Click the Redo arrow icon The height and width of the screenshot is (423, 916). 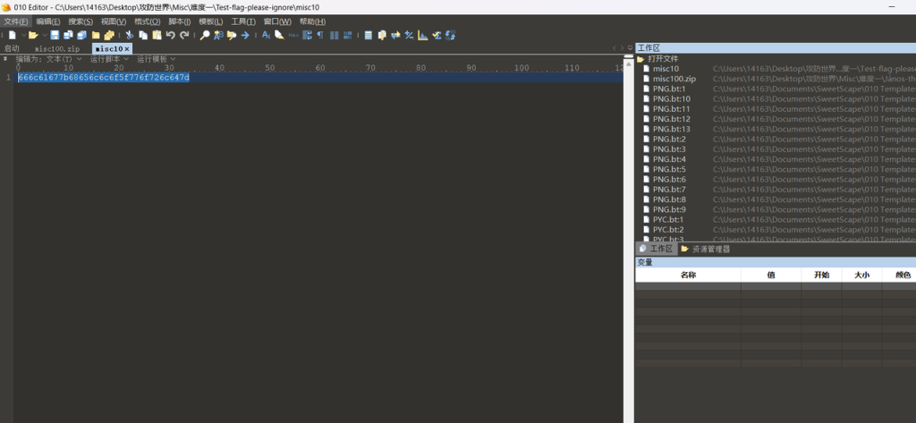click(184, 35)
